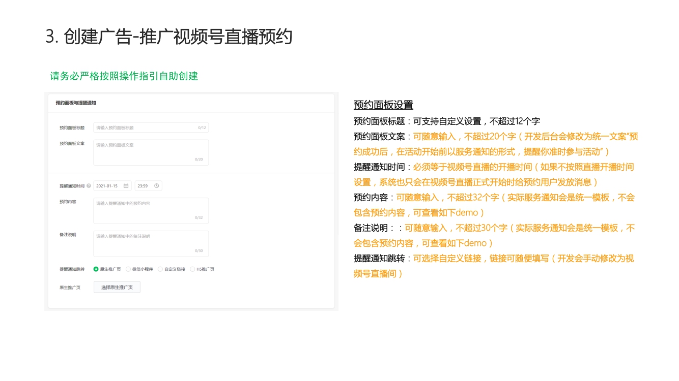Click the 预约内容 text area

[x=151, y=210]
